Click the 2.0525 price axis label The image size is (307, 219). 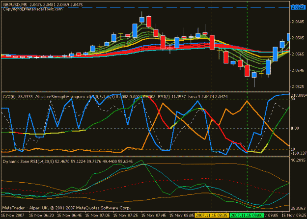click(x=298, y=86)
